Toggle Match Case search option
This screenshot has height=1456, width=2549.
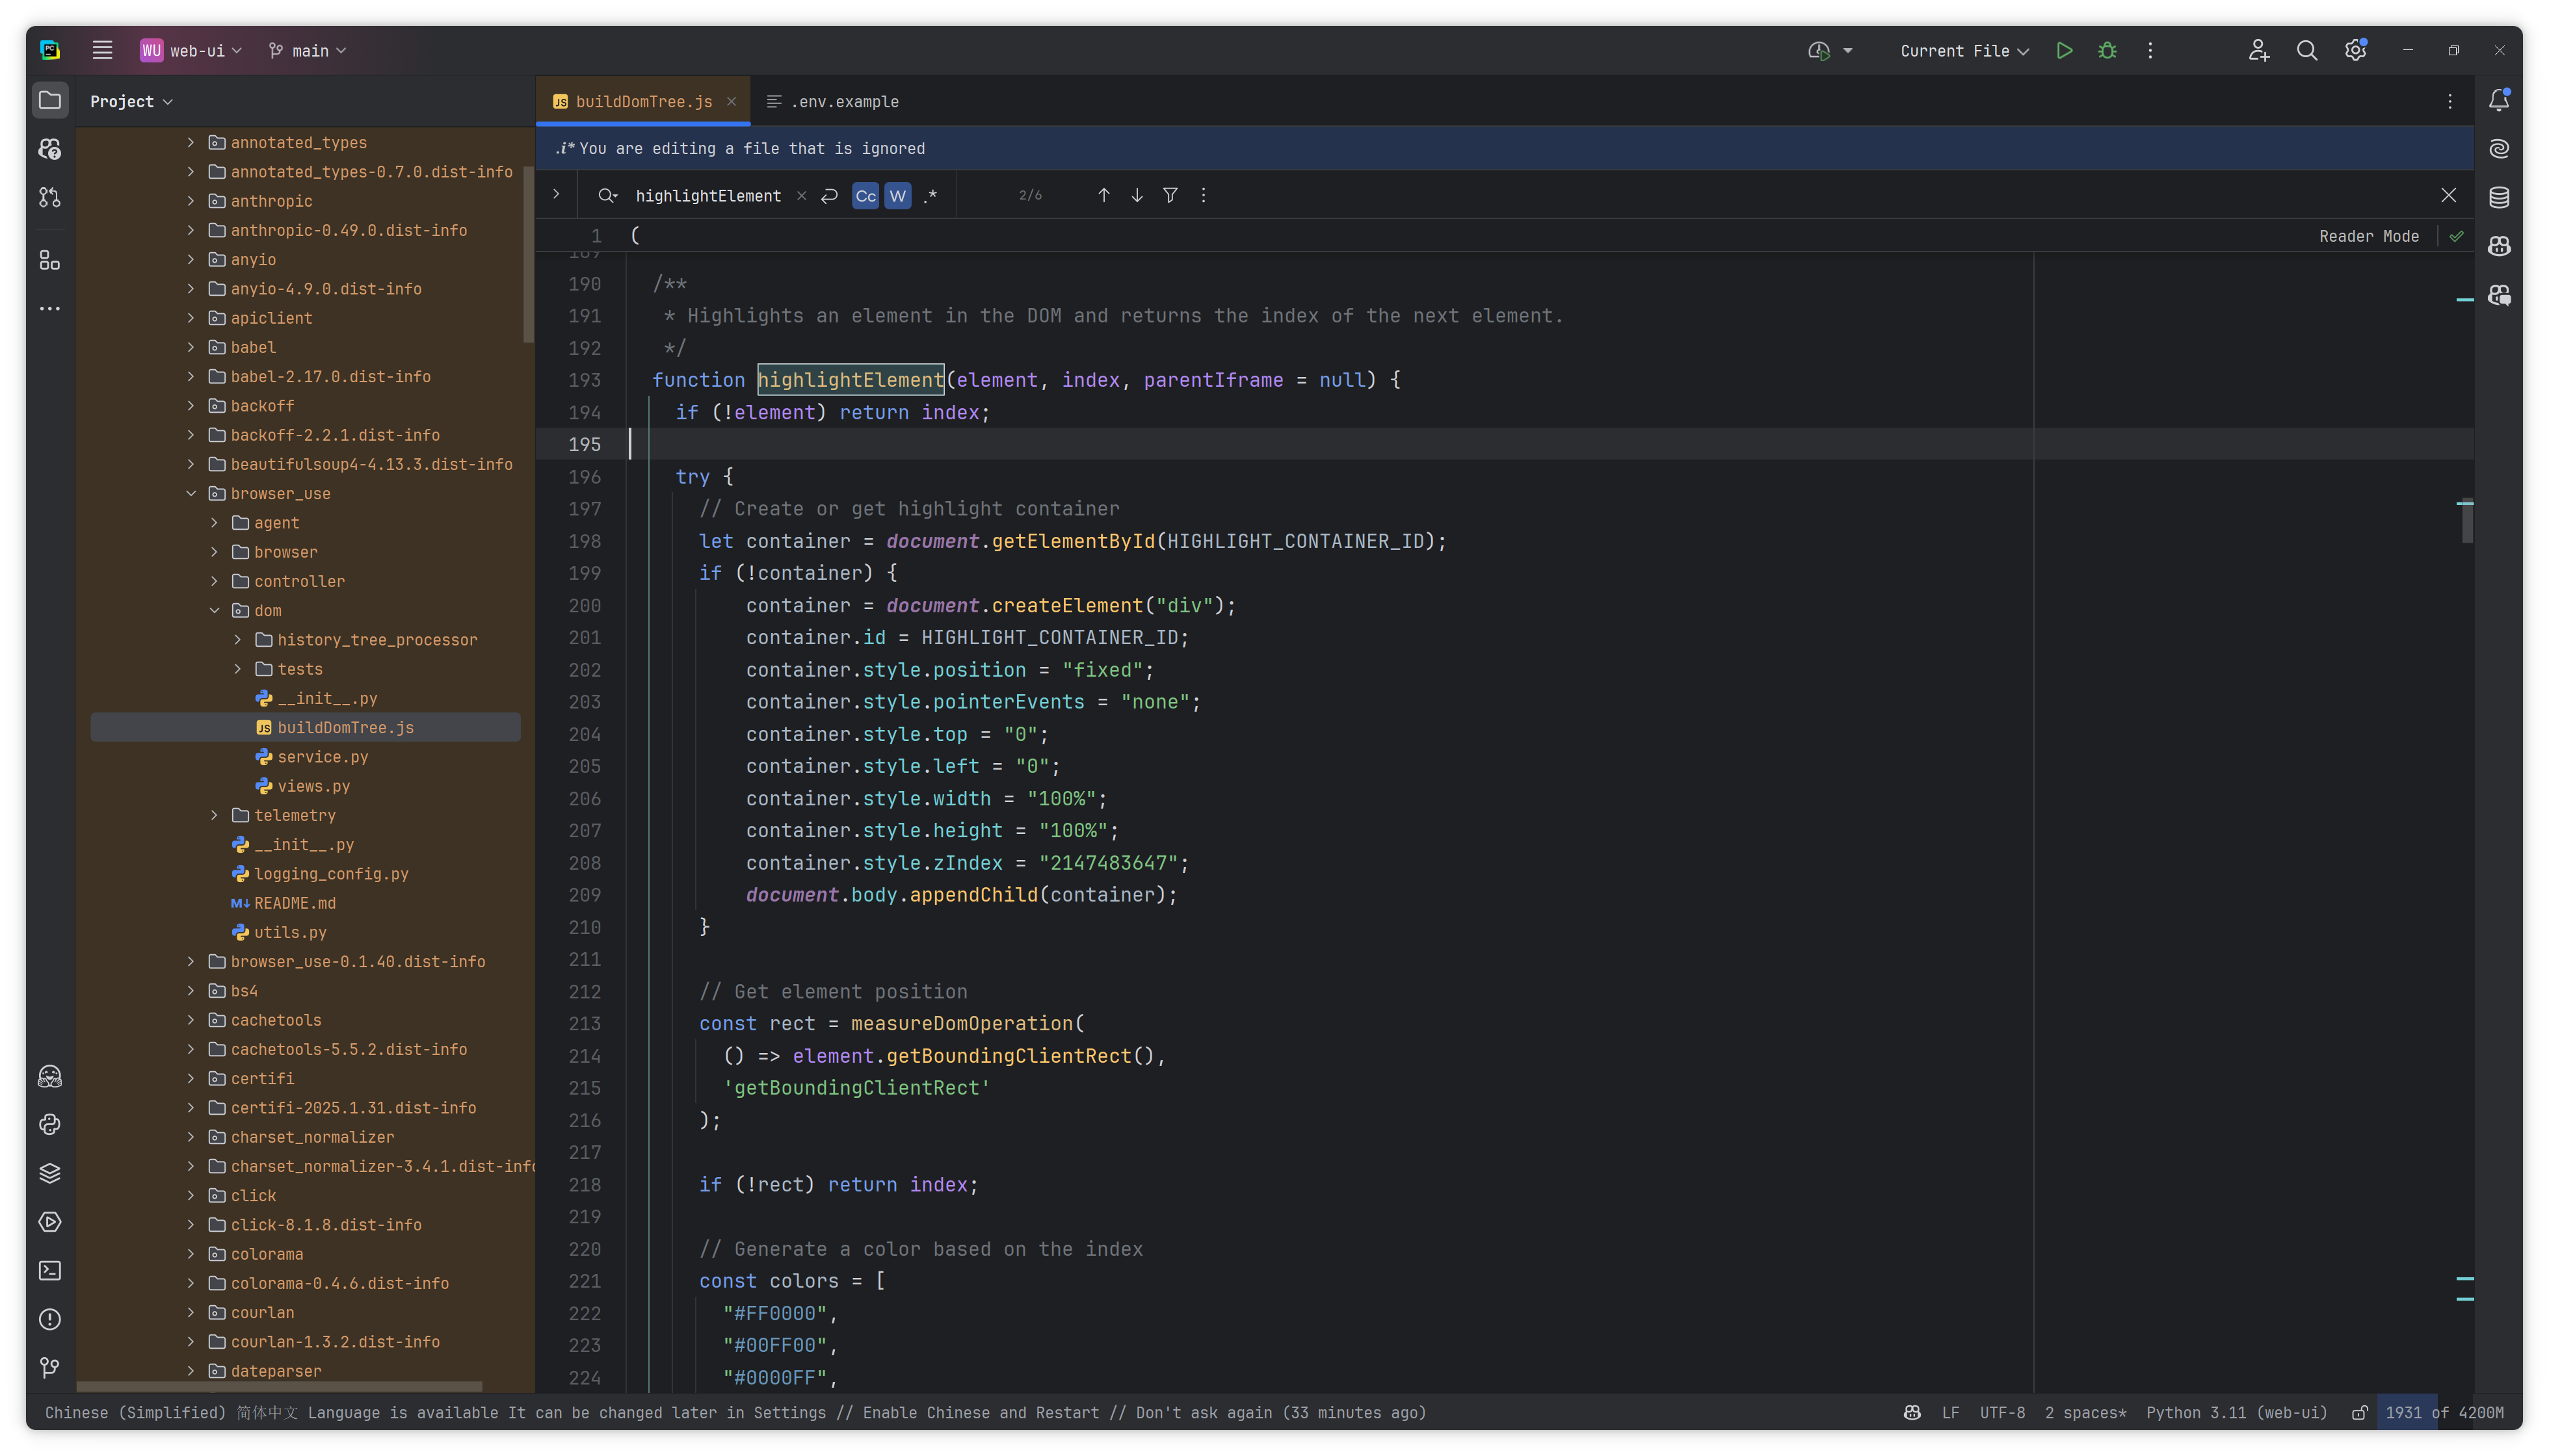(x=865, y=196)
